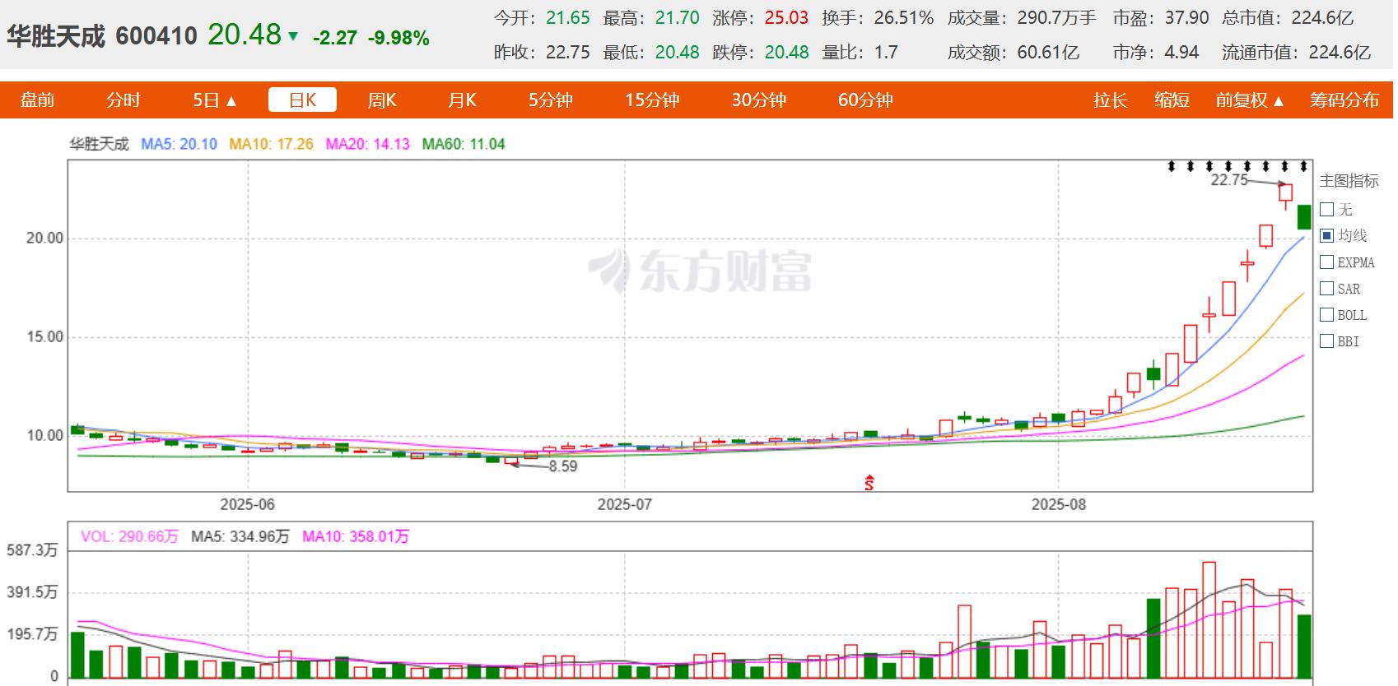The height and width of the screenshot is (686, 1398).
Task: Click the 华胜天成 label in the chart legend
Action: click(99, 144)
